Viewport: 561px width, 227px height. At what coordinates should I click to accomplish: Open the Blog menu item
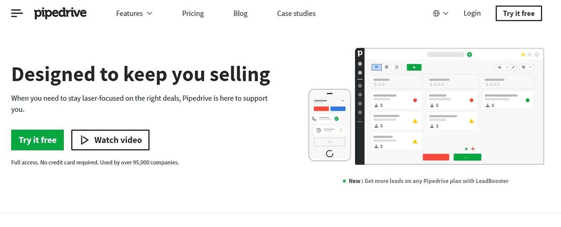tap(240, 14)
